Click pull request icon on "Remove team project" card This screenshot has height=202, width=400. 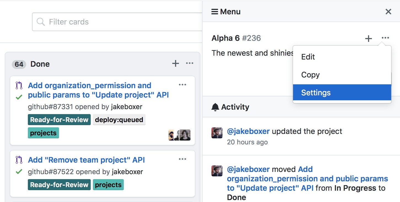tap(19, 160)
